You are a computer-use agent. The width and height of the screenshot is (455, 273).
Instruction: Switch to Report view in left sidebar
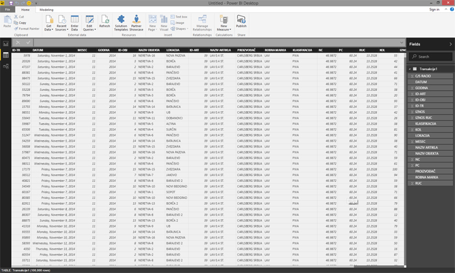(6, 44)
